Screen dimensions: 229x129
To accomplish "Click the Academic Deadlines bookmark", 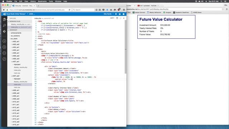I will [181, 13].
